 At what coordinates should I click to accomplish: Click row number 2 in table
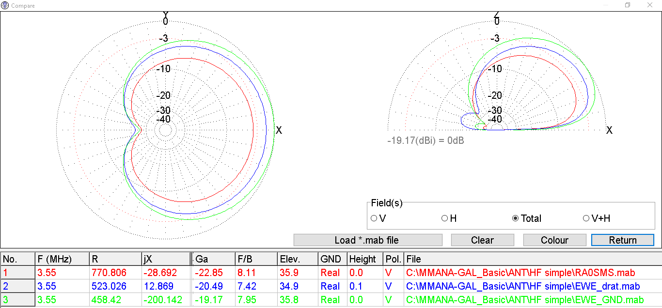point(17,286)
